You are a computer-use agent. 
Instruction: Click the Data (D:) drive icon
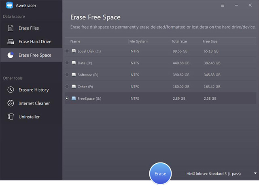click(74, 63)
